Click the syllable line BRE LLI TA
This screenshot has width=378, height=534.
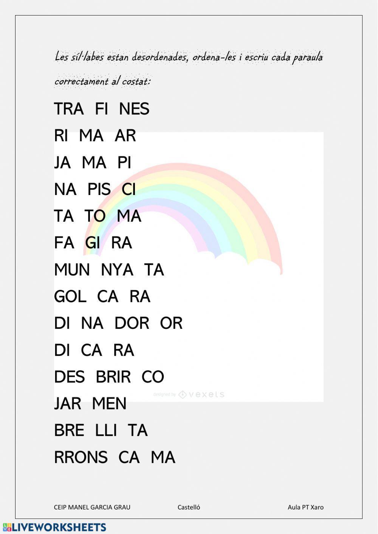click(x=101, y=430)
